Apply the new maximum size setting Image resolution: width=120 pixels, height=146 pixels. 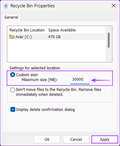click(x=105, y=139)
